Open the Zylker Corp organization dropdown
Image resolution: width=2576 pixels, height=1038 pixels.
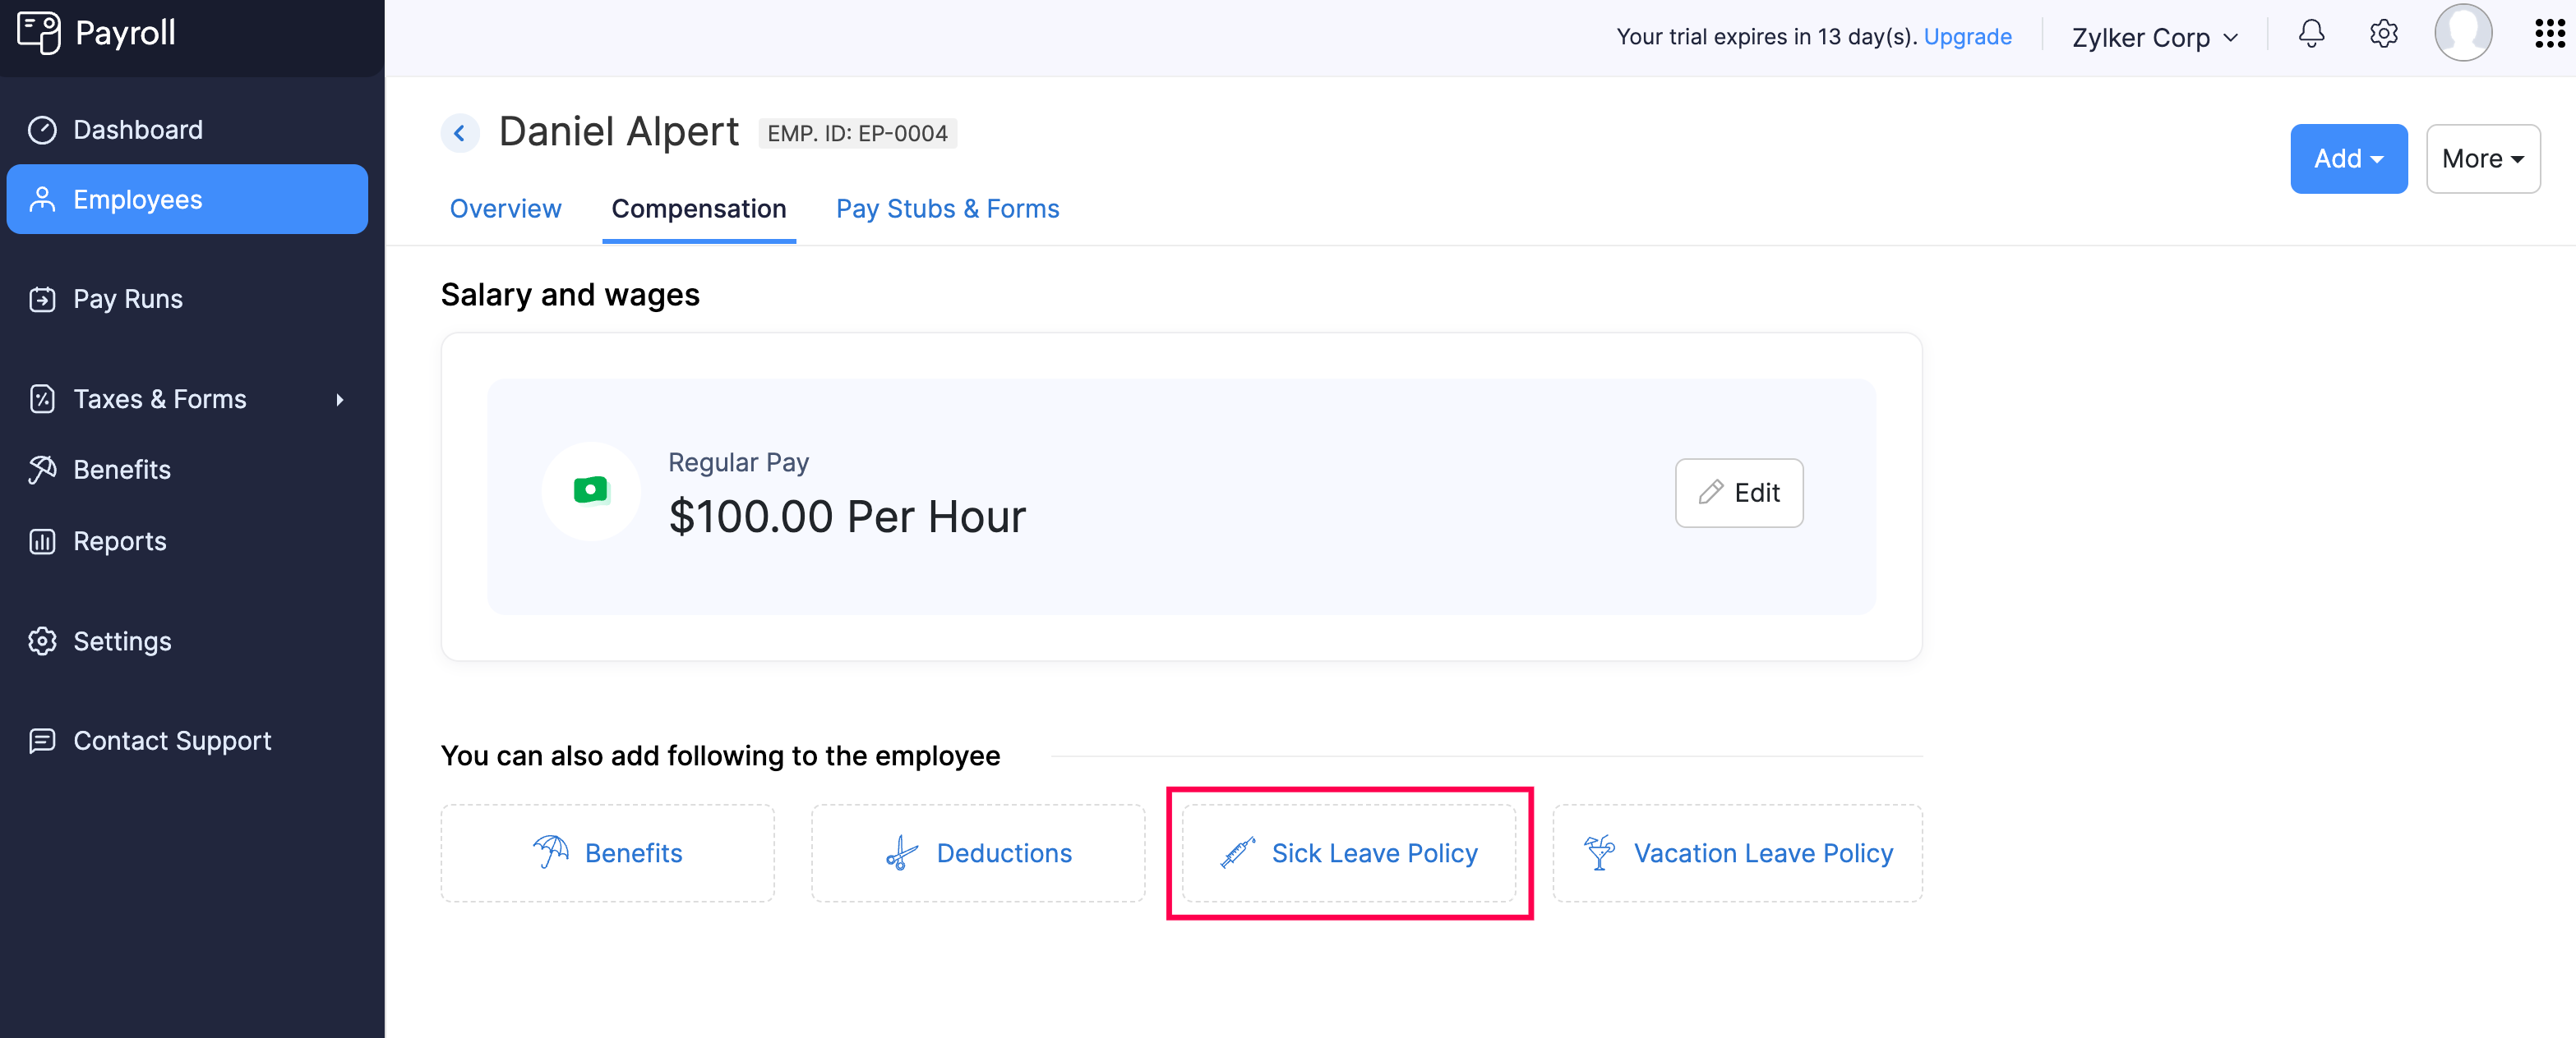click(x=2153, y=37)
